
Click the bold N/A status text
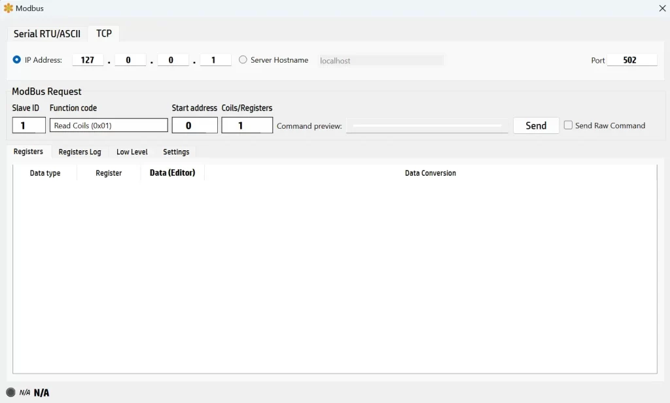tap(41, 393)
